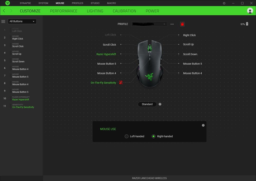This screenshot has width=256, height=181.
Task: Open profile options via the ellipsis icon
Action: click(x=172, y=24)
